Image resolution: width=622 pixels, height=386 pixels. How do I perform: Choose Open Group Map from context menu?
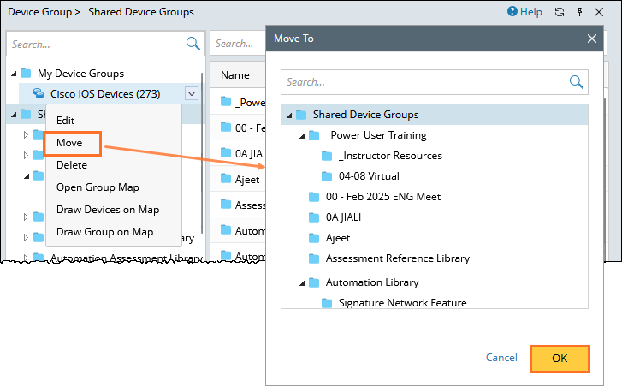[98, 187]
